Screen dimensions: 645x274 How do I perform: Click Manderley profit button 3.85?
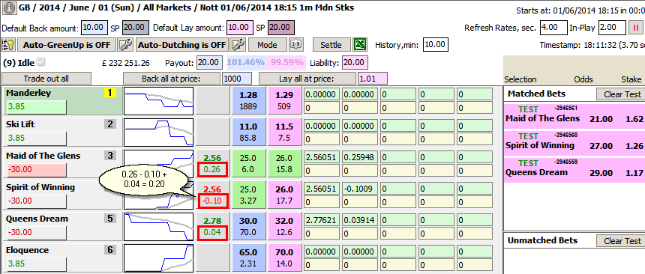pyautogui.click(x=36, y=107)
